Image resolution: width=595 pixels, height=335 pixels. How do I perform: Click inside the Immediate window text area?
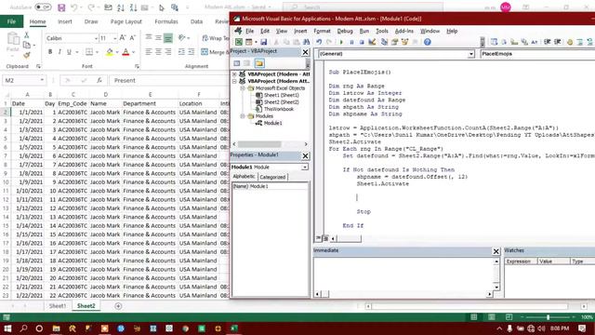(403, 274)
